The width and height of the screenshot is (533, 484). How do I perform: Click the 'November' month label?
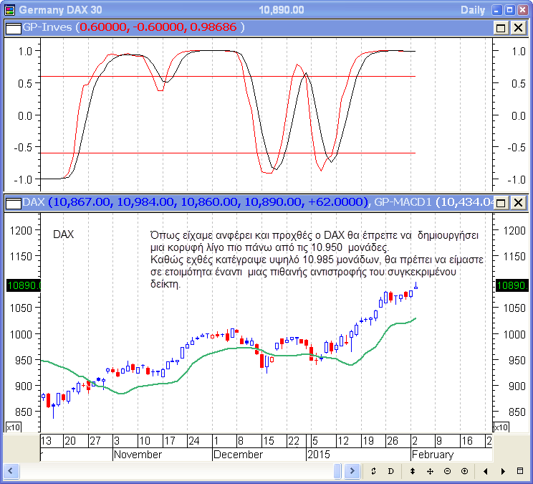(x=138, y=455)
